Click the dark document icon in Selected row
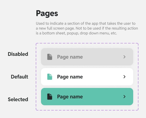146x118 pixels. tap(50, 97)
